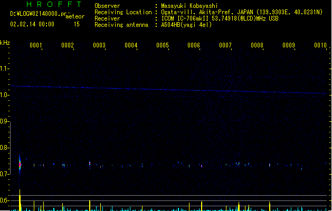This screenshot has height=211, width=332.
Task: Click the meteor count value 15
Action: (x=77, y=24)
